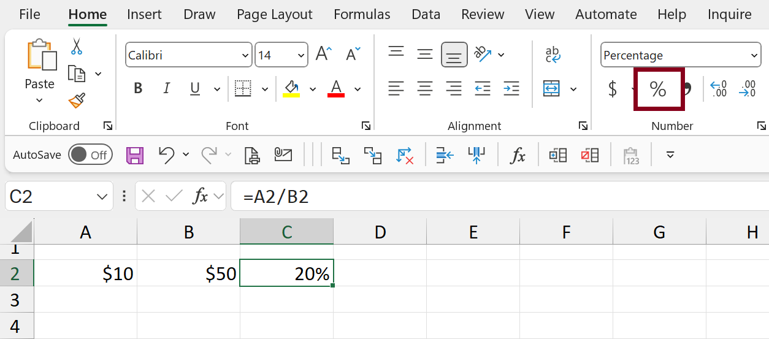
Task: Click the Percent Style icon
Action: pyautogui.click(x=658, y=90)
